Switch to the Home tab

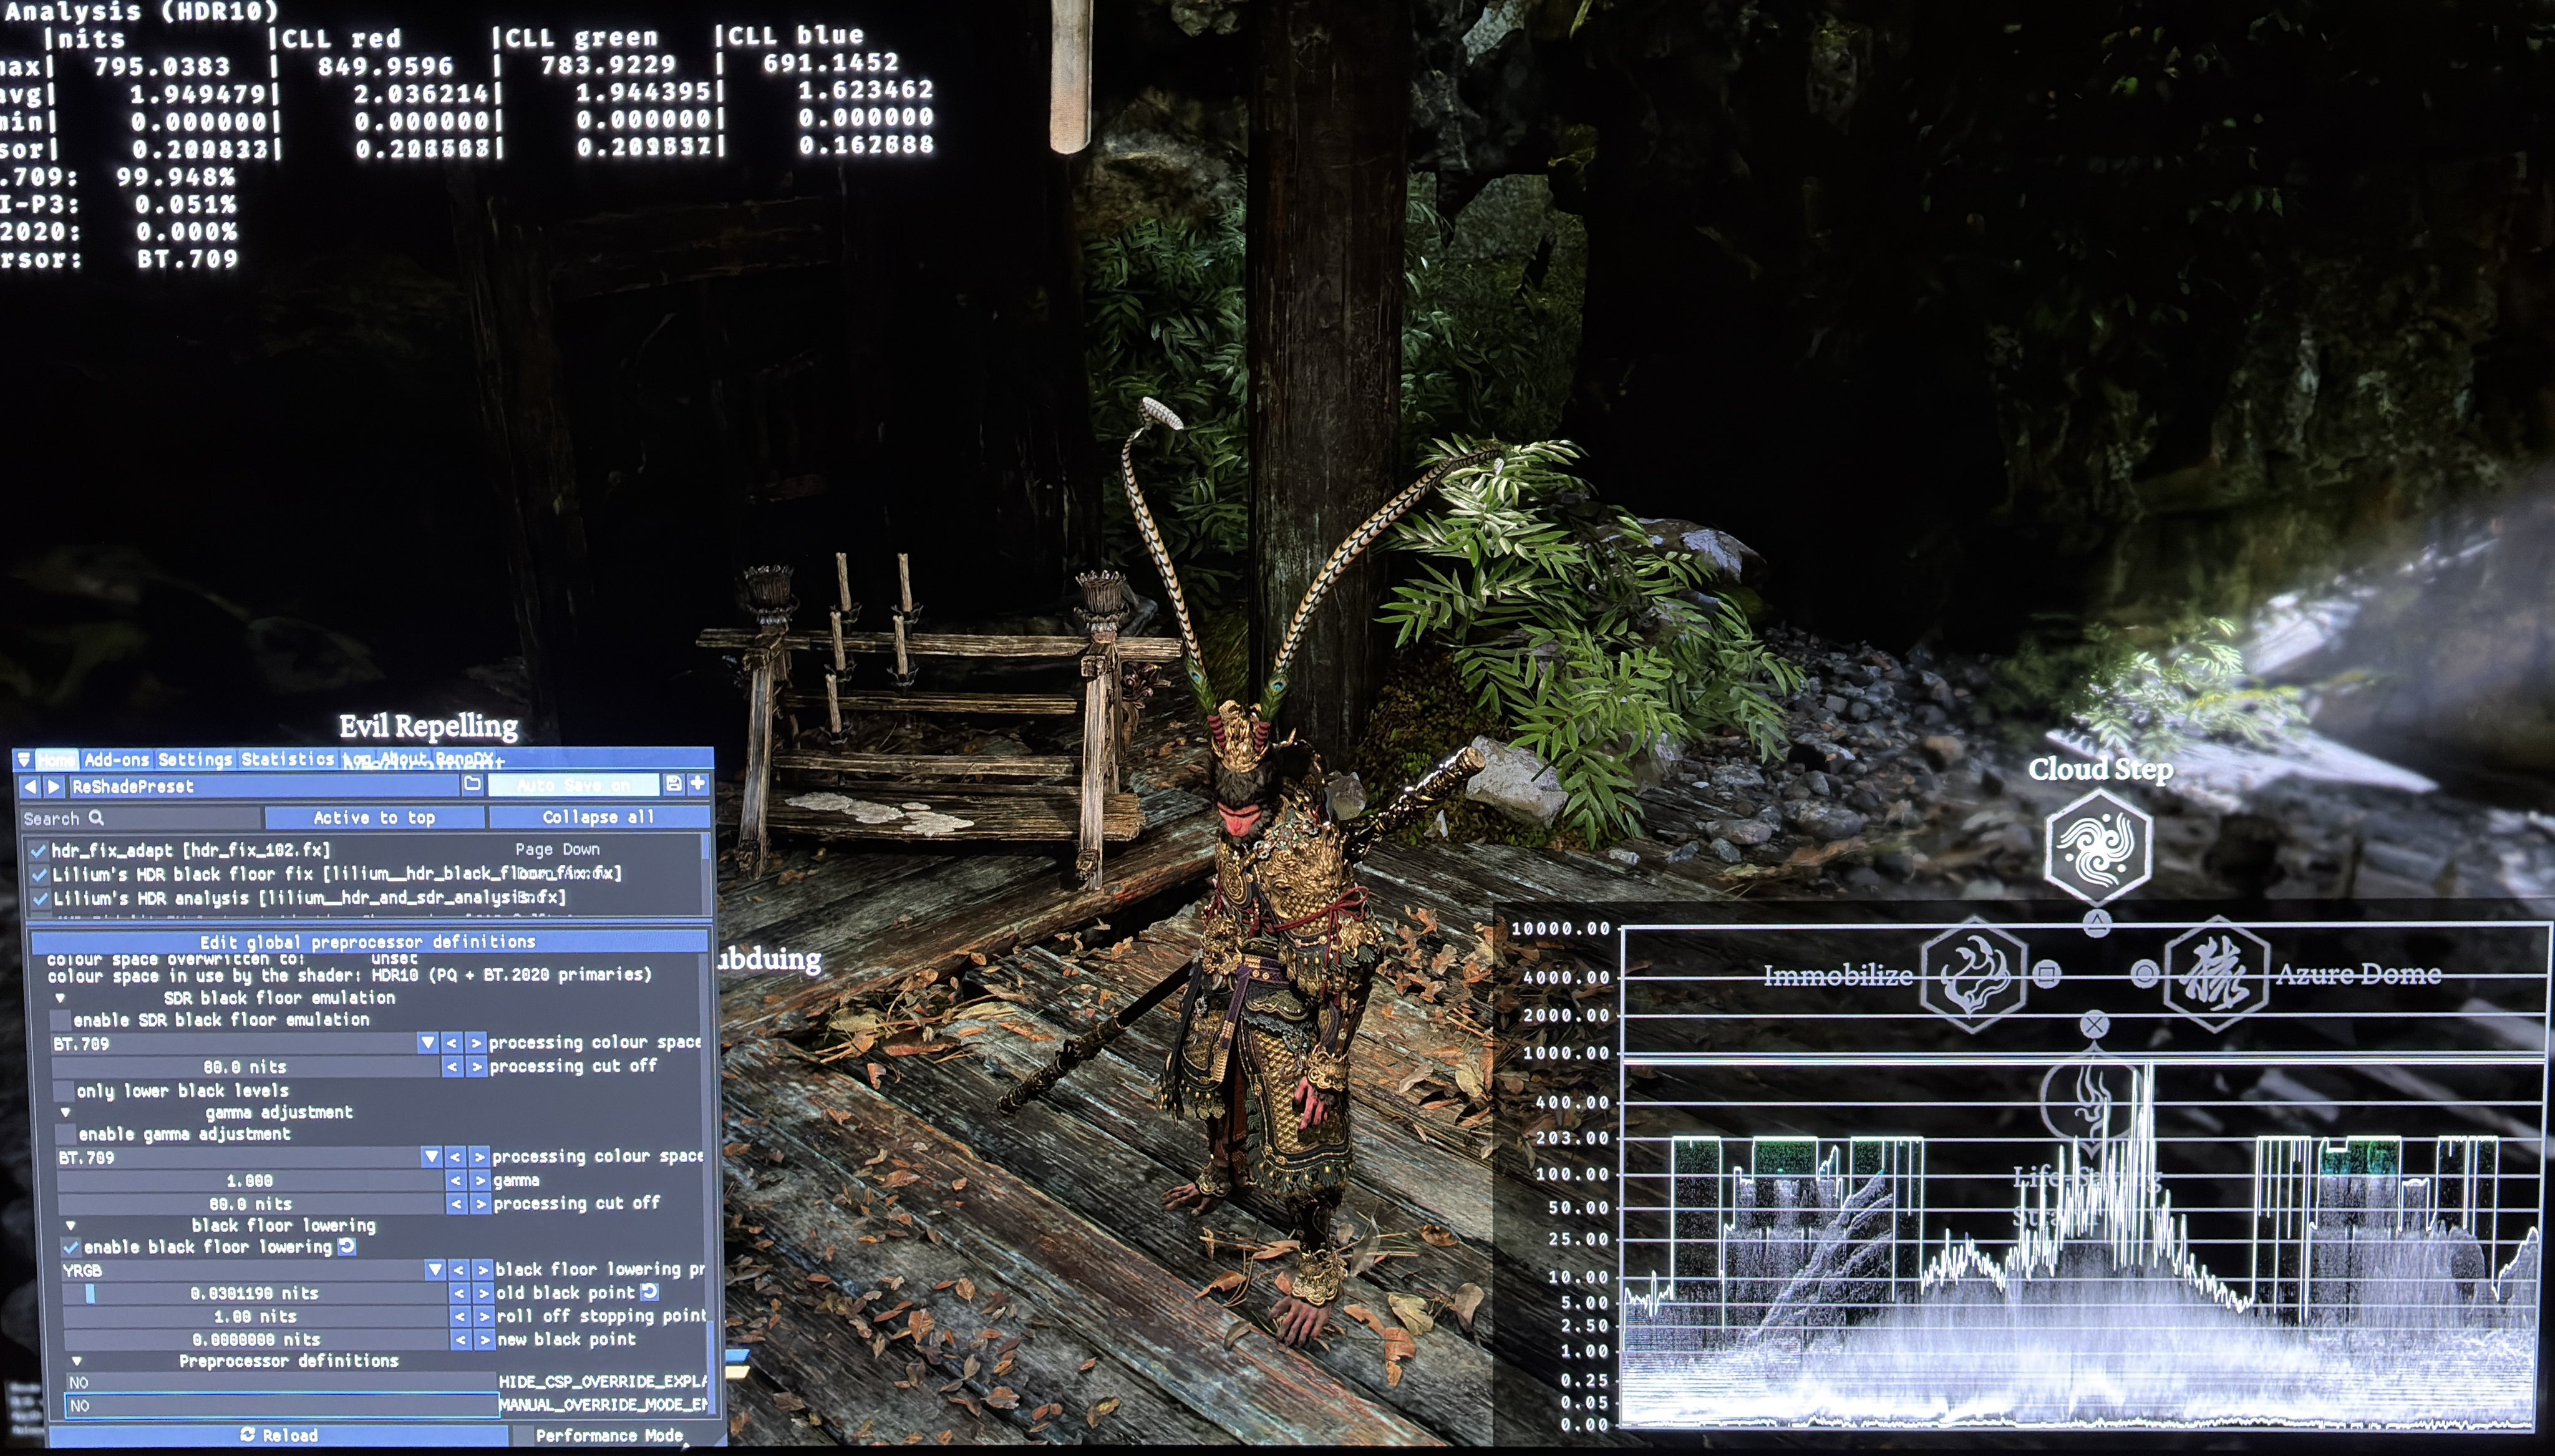(x=56, y=760)
